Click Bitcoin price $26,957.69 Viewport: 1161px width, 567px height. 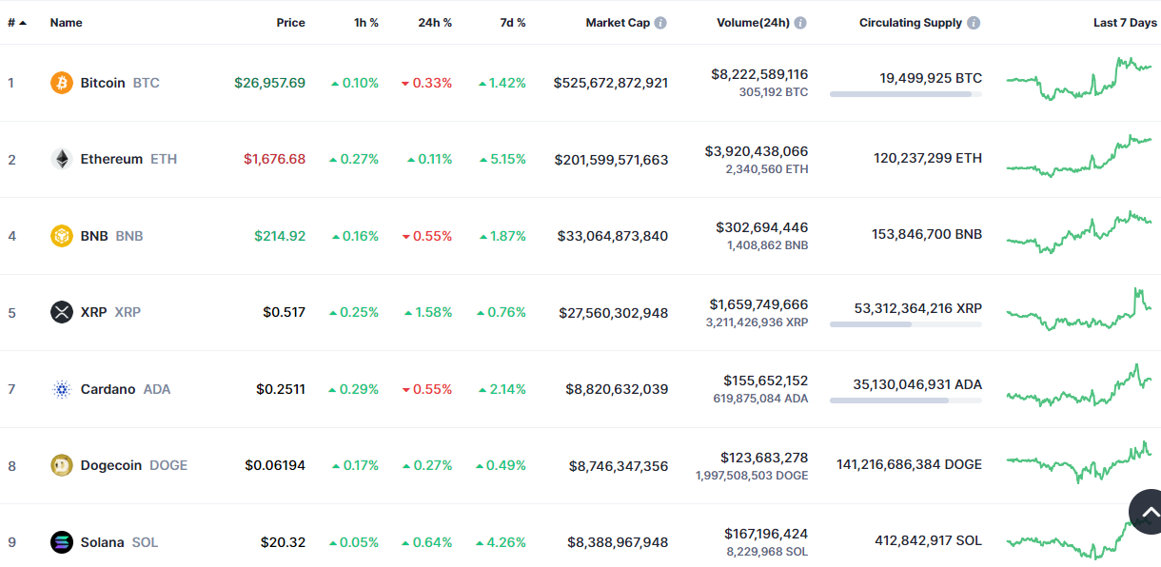(x=270, y=83)
